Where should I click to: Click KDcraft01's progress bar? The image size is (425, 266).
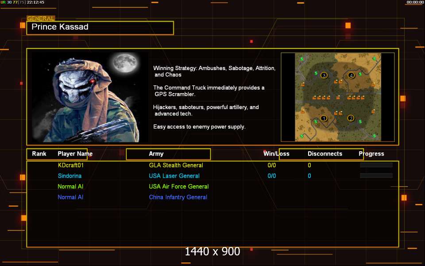376,165
